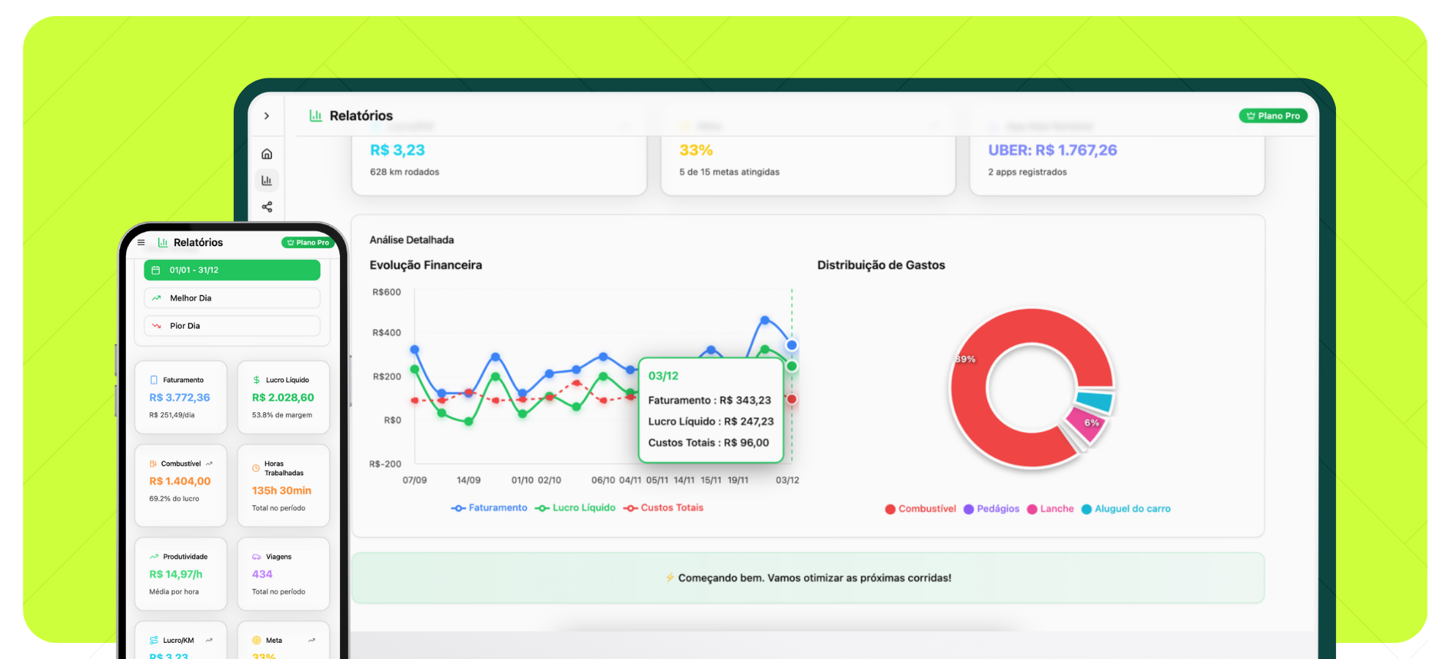The width and height of the screenshot is (1451, 659).
Task: Click the "Análise Detalhada" heading
Action: pyautogui.click(x=412, y=239)
